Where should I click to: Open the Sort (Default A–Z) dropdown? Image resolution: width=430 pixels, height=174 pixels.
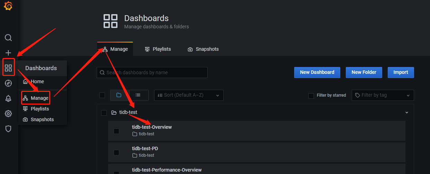(x=189, y=95)
